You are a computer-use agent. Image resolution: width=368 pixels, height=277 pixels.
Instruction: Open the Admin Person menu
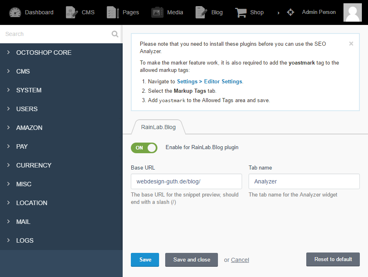pos(319,12)
